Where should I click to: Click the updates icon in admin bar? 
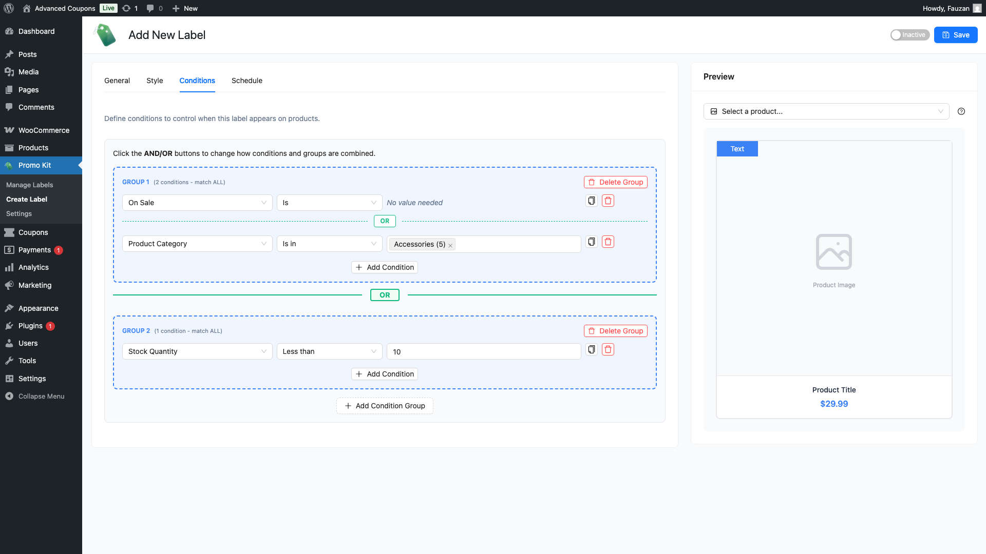[x=127, y=8]
